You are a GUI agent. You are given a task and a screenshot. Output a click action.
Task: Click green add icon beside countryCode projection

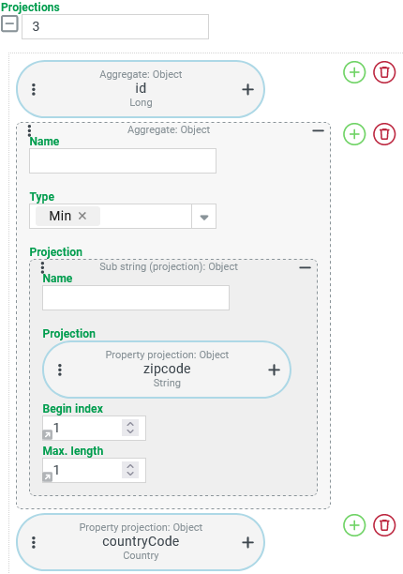click(x=354, y=525)
